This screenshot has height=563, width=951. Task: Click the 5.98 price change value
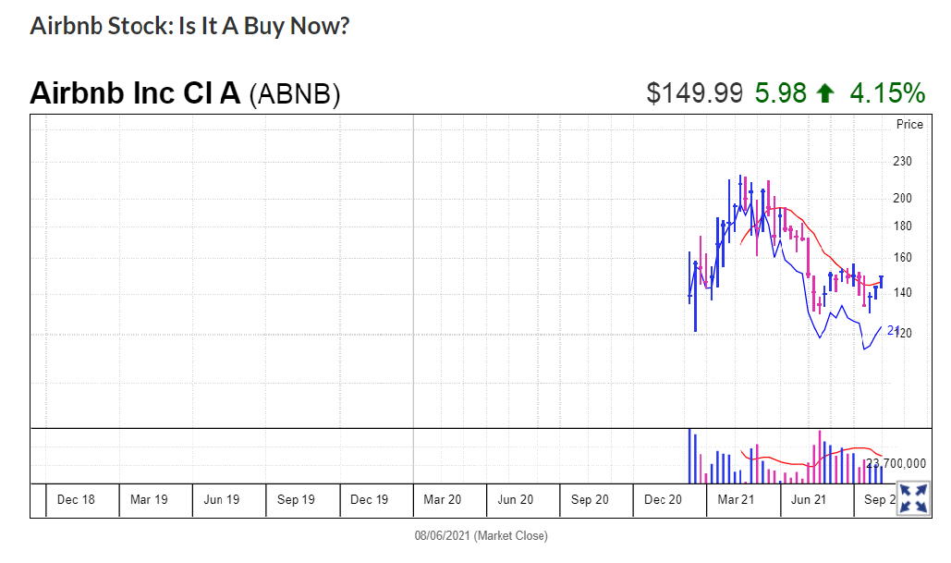(781, 93)
